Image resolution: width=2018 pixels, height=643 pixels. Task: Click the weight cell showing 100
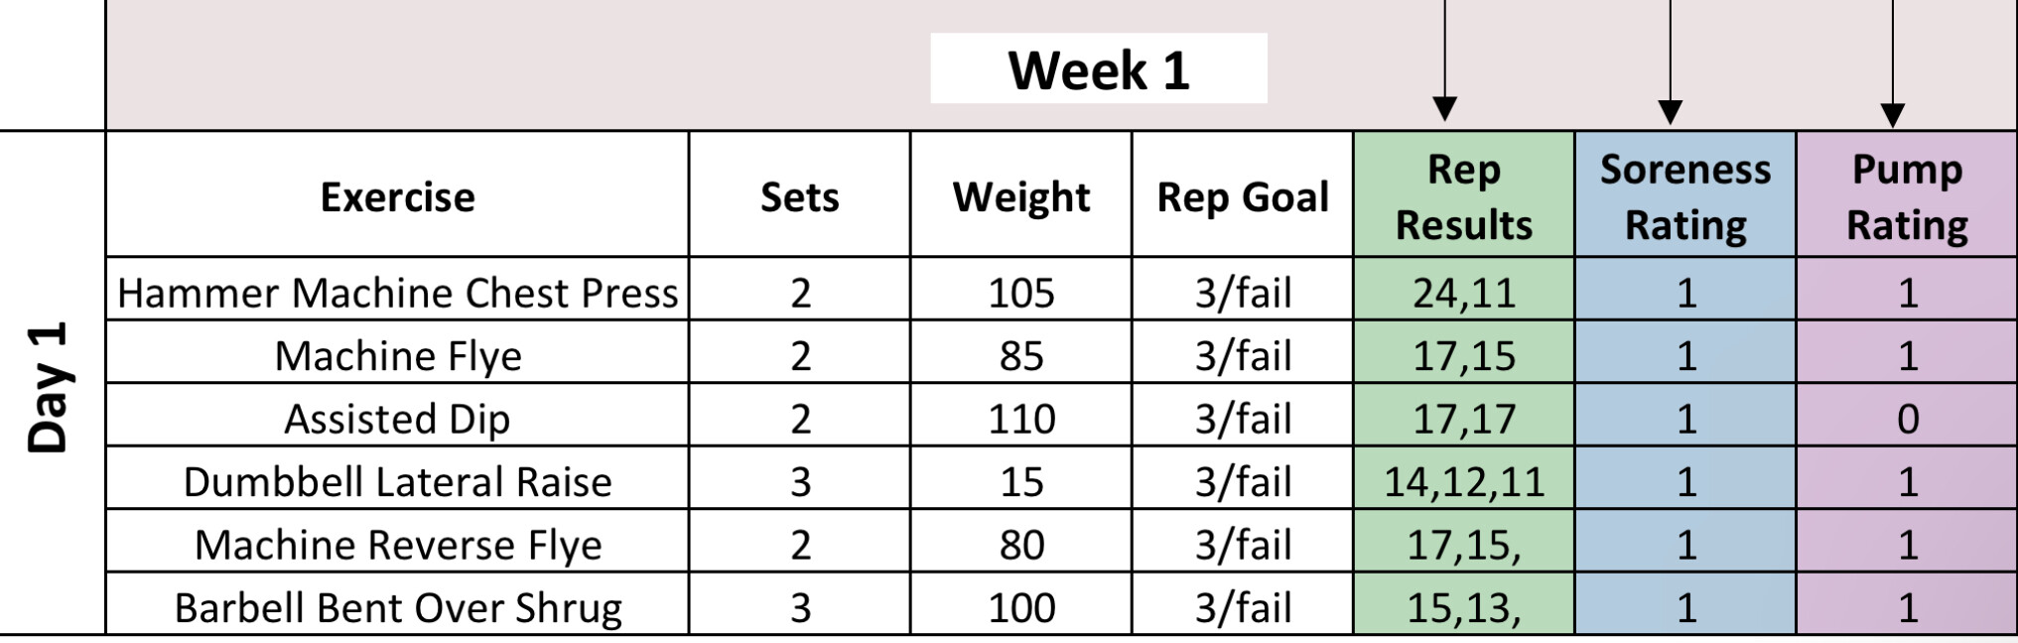(x=1020, y=607)
